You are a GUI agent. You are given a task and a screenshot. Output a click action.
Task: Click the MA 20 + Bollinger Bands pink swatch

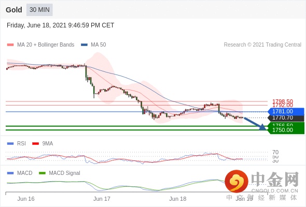10,45
